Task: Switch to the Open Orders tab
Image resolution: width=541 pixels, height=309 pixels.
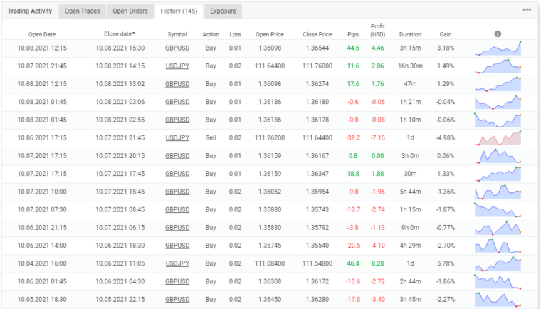Action: 130,11
